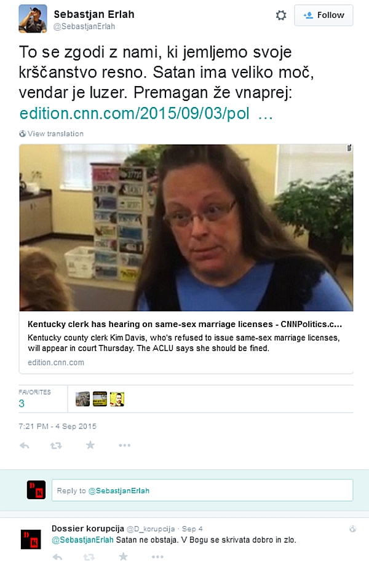This screenshot has height=565, width=369.
Task: Open the Kentucky clerk article headline
Action: (184, 324)
